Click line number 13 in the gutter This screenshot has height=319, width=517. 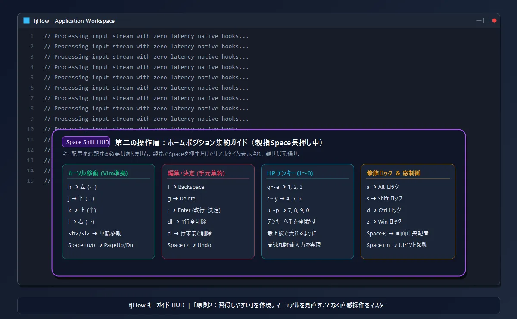point(30,160)
